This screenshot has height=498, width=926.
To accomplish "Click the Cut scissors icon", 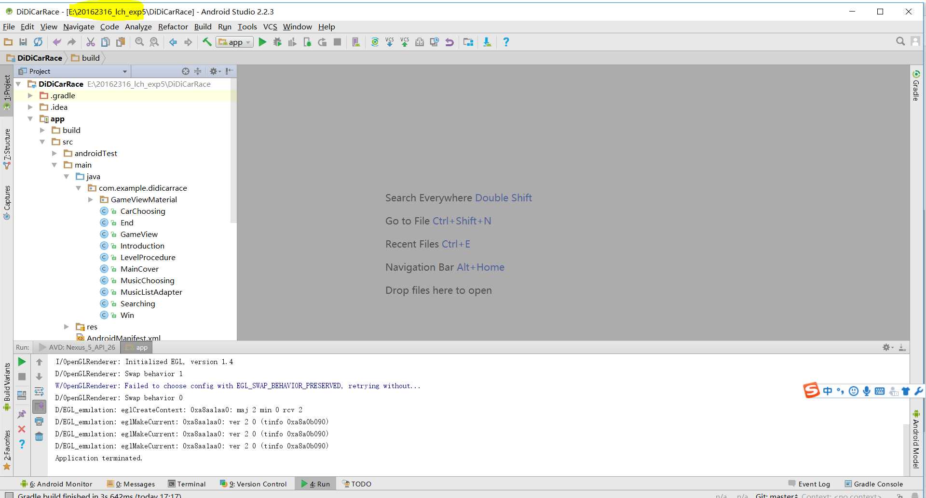I will (x=90, y=42).
